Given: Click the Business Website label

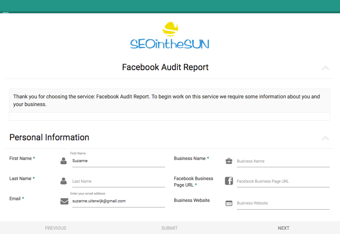Looking at the screenshot, I should click(x=192, y=200).
